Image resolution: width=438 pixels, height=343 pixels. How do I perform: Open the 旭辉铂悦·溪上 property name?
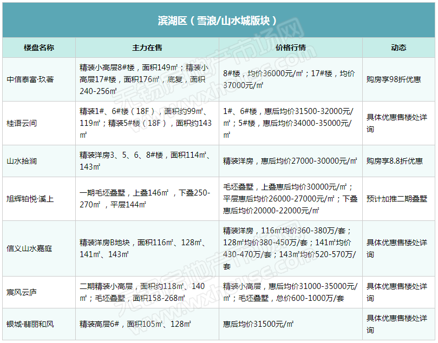click(x=30, y=199)
